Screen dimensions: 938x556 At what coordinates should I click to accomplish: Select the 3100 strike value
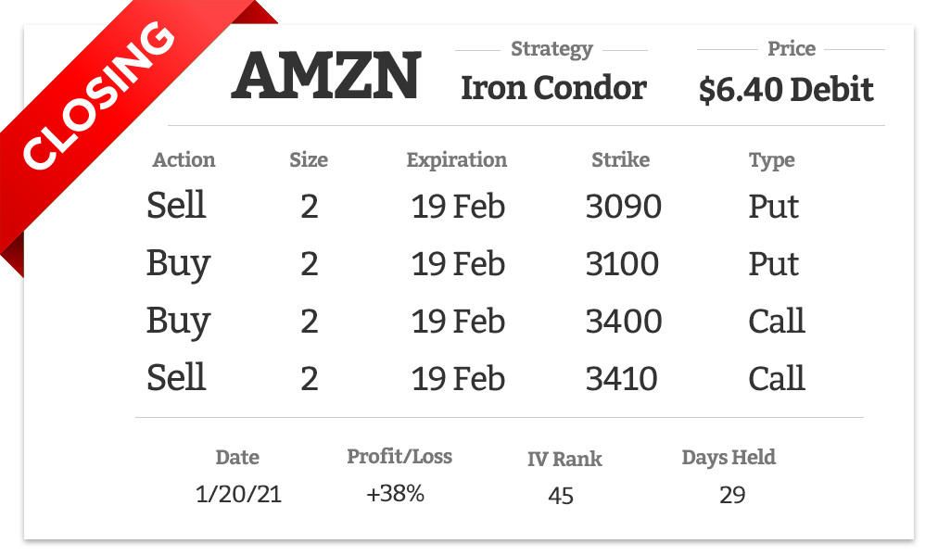coord(622,264)
